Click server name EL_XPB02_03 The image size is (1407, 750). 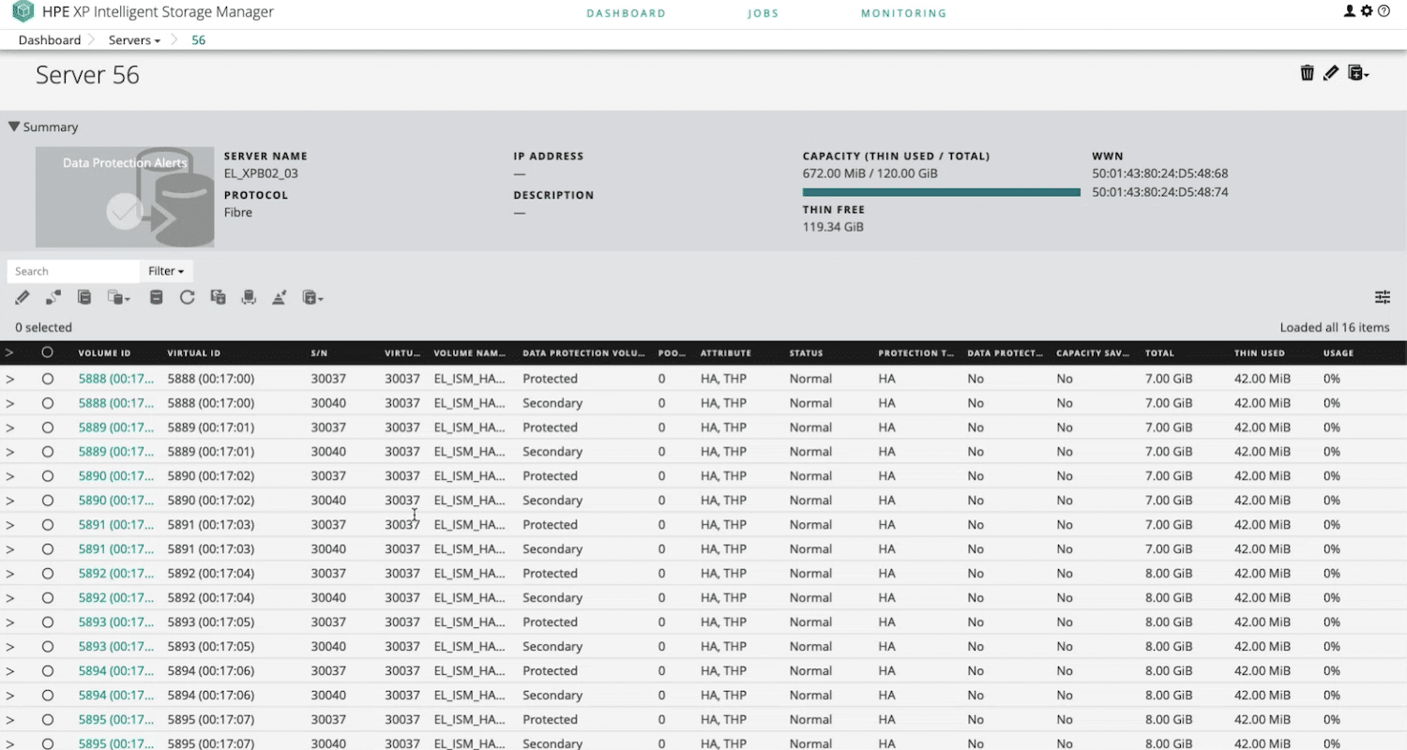(262, 173)
